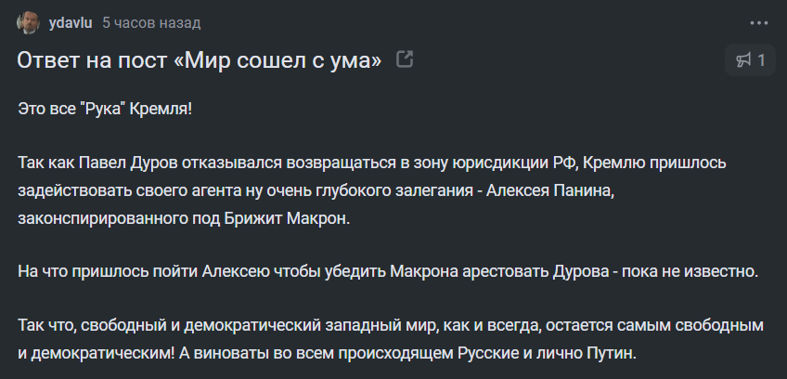
Task: Click the line "Это все "Рука" Кремля!"
Action: pyautogui.click(x=105, y=109)
